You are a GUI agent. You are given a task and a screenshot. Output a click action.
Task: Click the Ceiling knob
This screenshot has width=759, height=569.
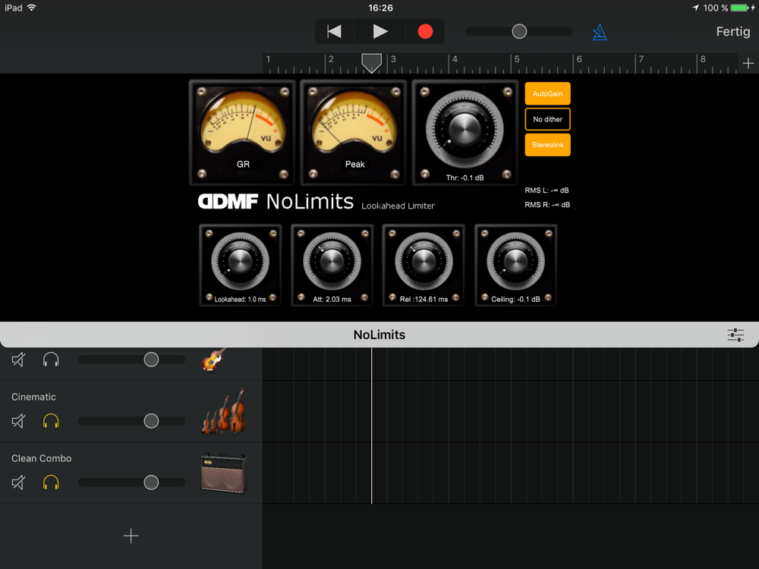(516, 261)
